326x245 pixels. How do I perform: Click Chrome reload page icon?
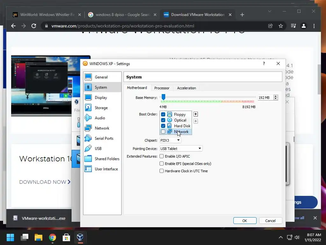[34, 26]
